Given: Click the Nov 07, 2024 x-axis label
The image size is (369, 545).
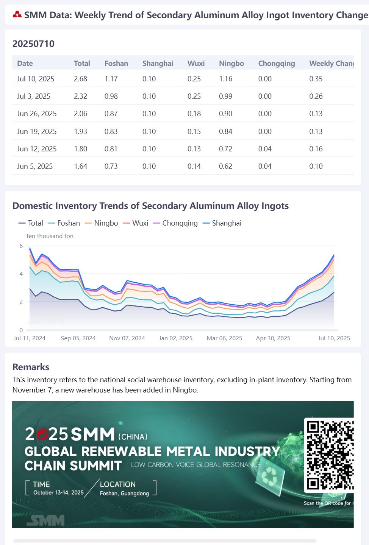Looking at the screenshot, I should click(127, 338).
